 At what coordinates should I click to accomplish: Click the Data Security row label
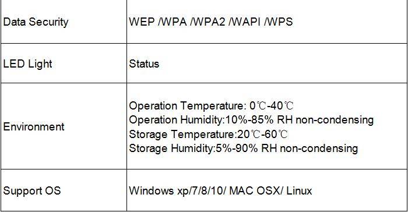tap(36, 22)
